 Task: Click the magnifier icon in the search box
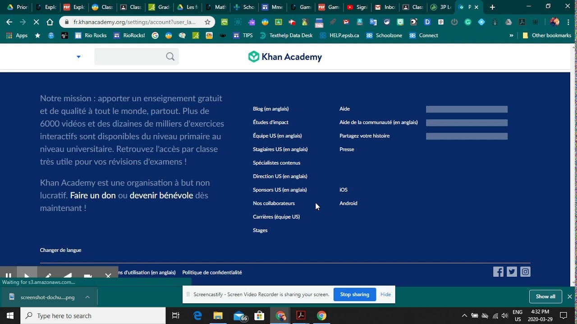(x=170, y=56)
